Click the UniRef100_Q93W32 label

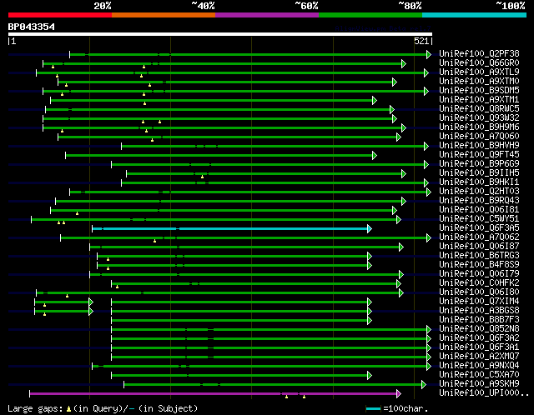click(x=479, y=118)
